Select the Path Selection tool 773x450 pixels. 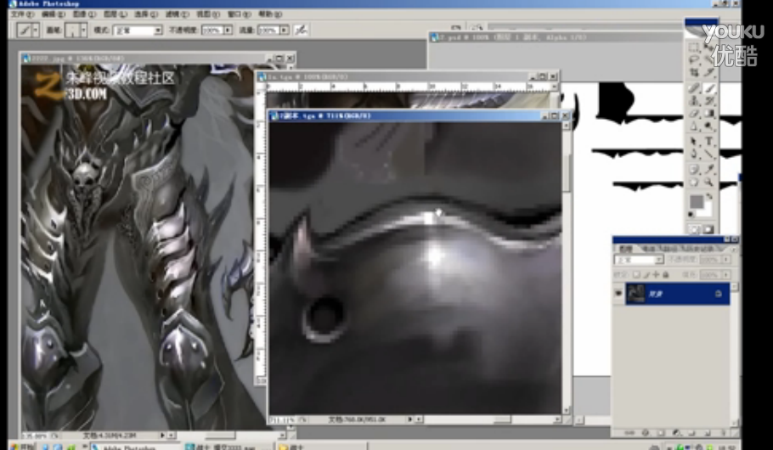695,142
